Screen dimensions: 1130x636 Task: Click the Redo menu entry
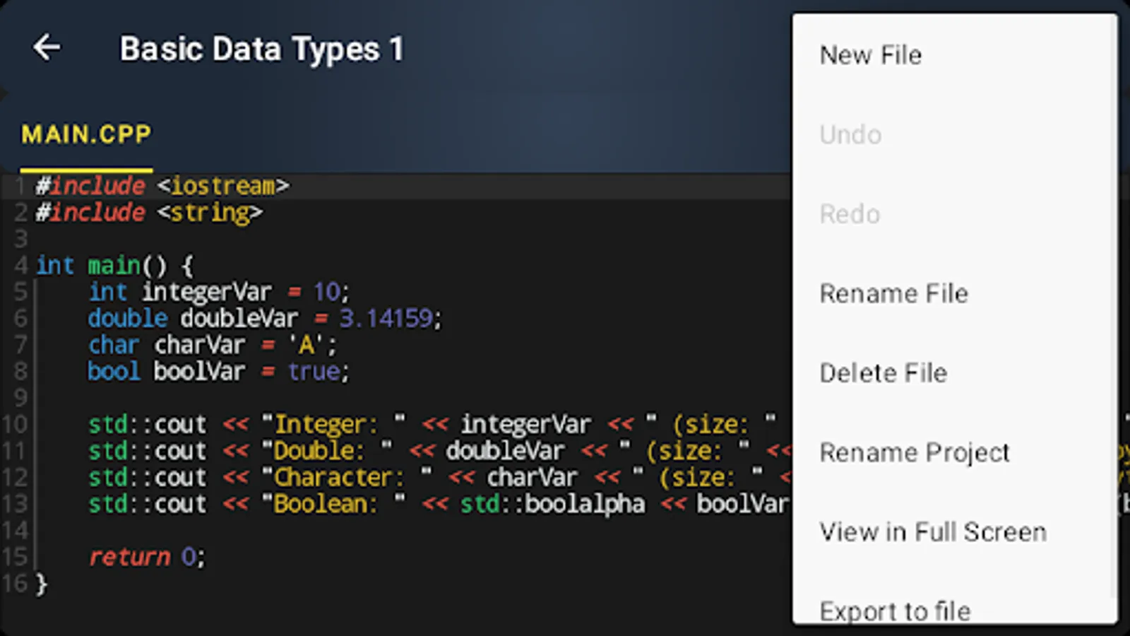pos(850,214)
